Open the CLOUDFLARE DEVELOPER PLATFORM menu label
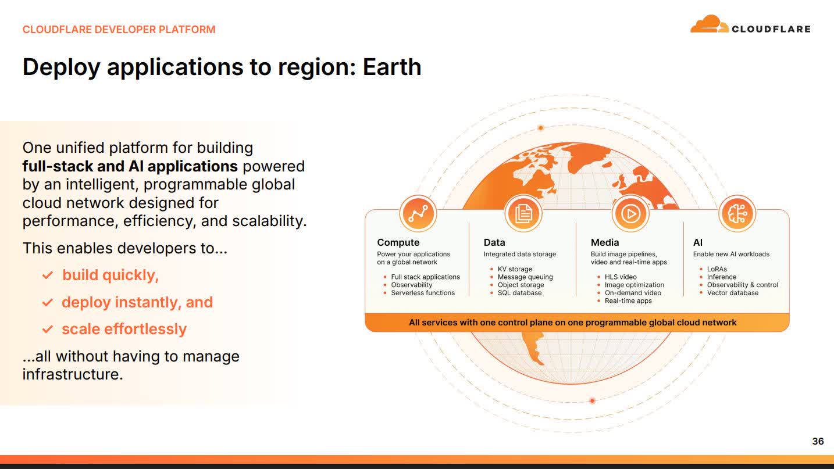834x469 pixels. pyautogui.click(x=119, y=28)
